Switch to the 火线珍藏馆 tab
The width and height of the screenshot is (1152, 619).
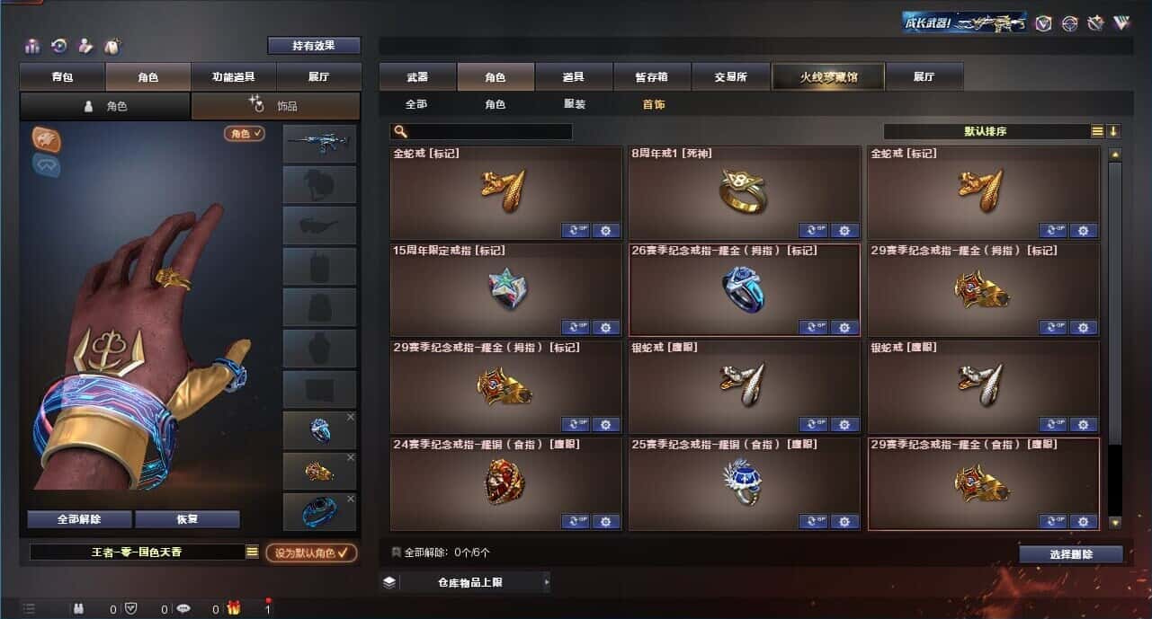pyautogui.click(x=828, y=77)
